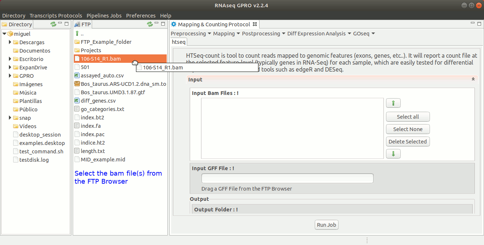The height and width of the screenshot is (245, 484).
Task: Switch to the htseq tab
Action: 179,42
